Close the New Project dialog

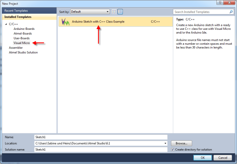(x=229, y=3)
